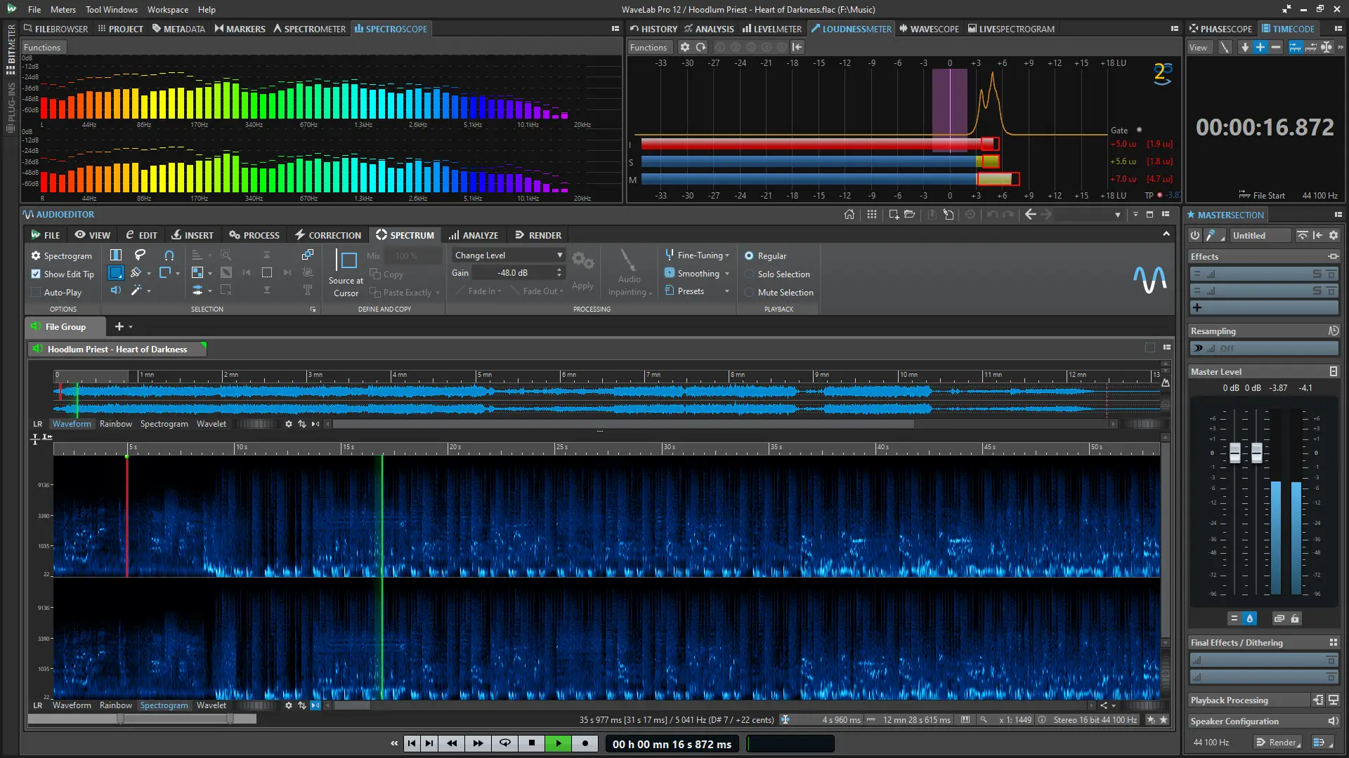Select the magic wand selection tool
Viewport: 1349px width, 758px height.
click(x=136, y=290)
